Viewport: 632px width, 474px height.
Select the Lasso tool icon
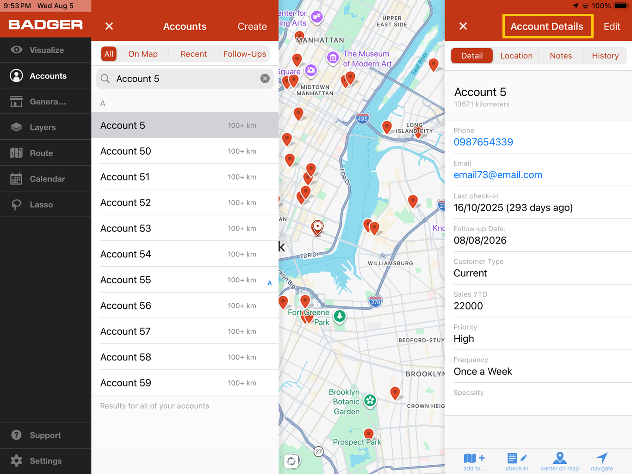pyautogui.click(x=17, y=205)
